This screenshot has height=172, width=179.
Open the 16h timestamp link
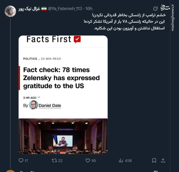click(x=89, y=9)
